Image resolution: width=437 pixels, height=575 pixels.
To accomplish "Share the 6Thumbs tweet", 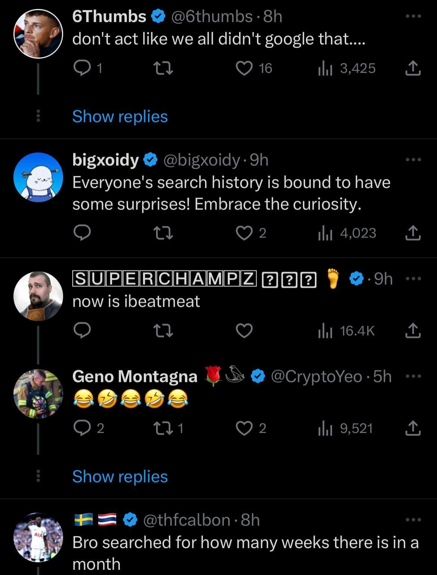I will (x=413, y=68).
